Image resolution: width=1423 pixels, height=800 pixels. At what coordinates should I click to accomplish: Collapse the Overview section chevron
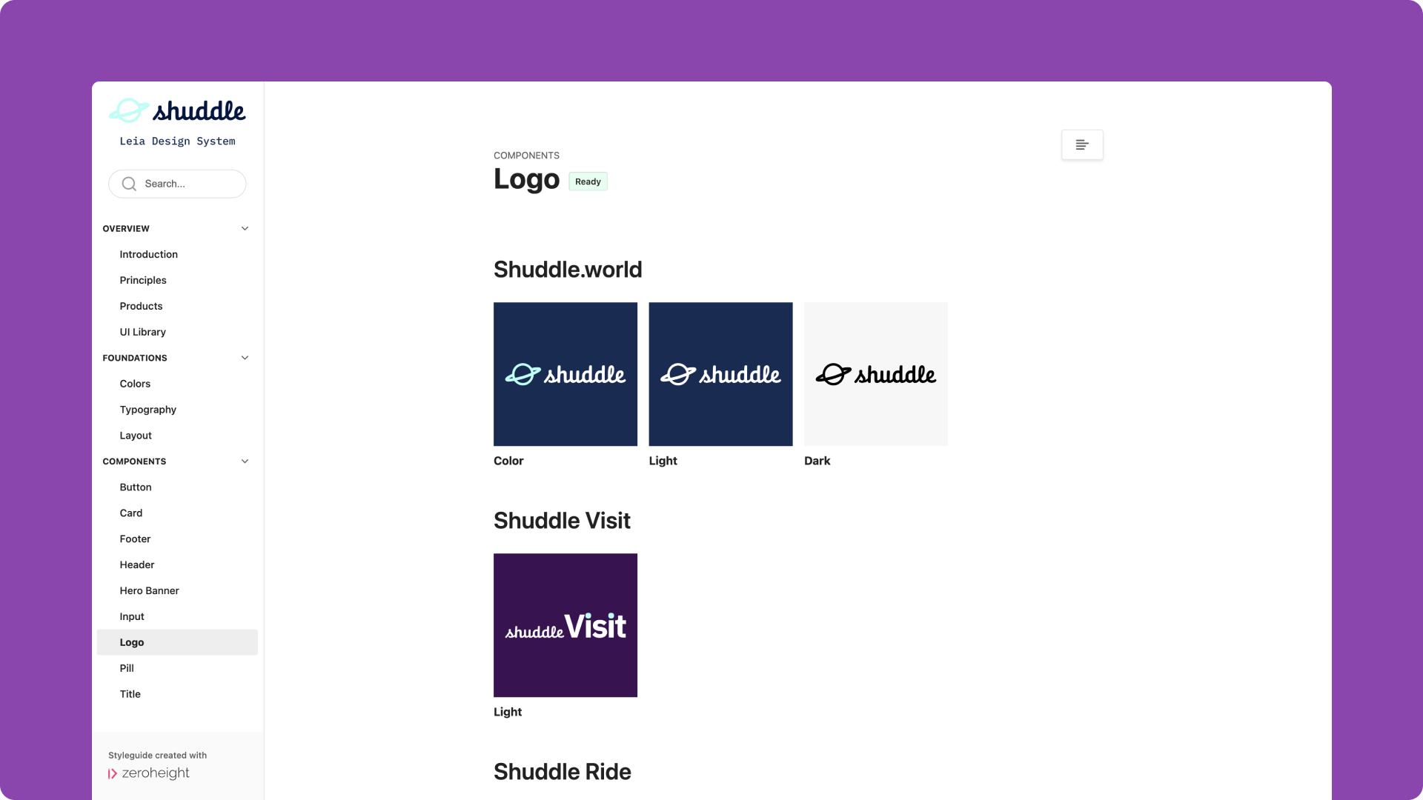coord(245,228)
